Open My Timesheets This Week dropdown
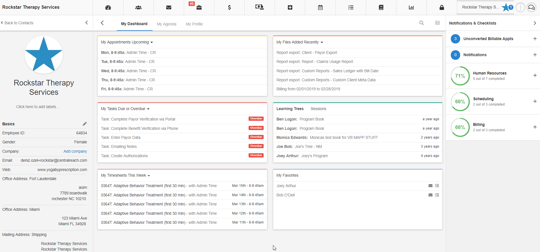The width and height of the screenshot is (540, 252). coord(125,175)
